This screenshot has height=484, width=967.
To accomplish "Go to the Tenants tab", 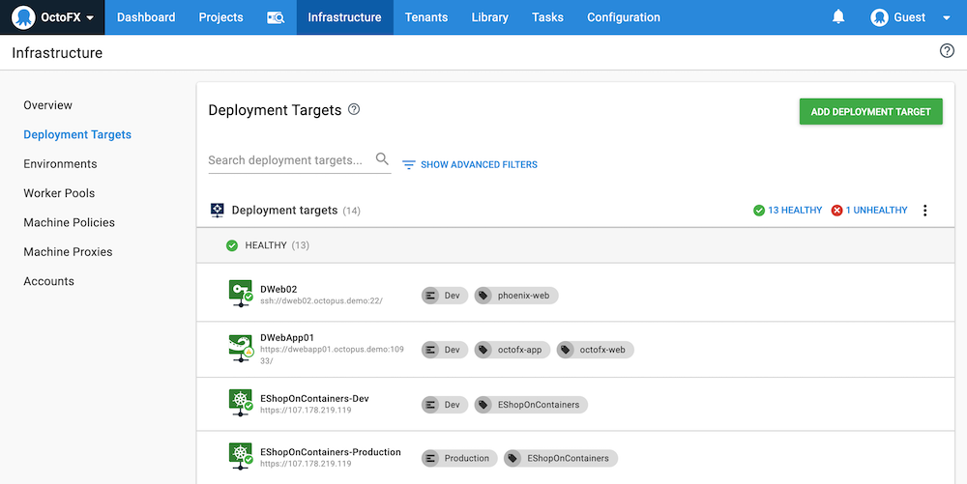I will [x=425, y=17].
